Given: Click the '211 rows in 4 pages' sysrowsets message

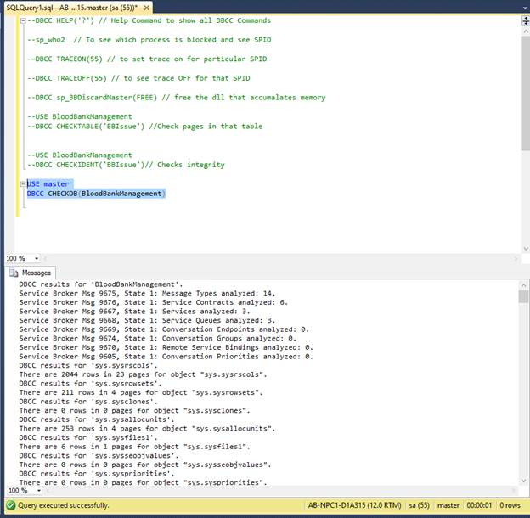Looking at the screenshot, I should pos(141,392).
